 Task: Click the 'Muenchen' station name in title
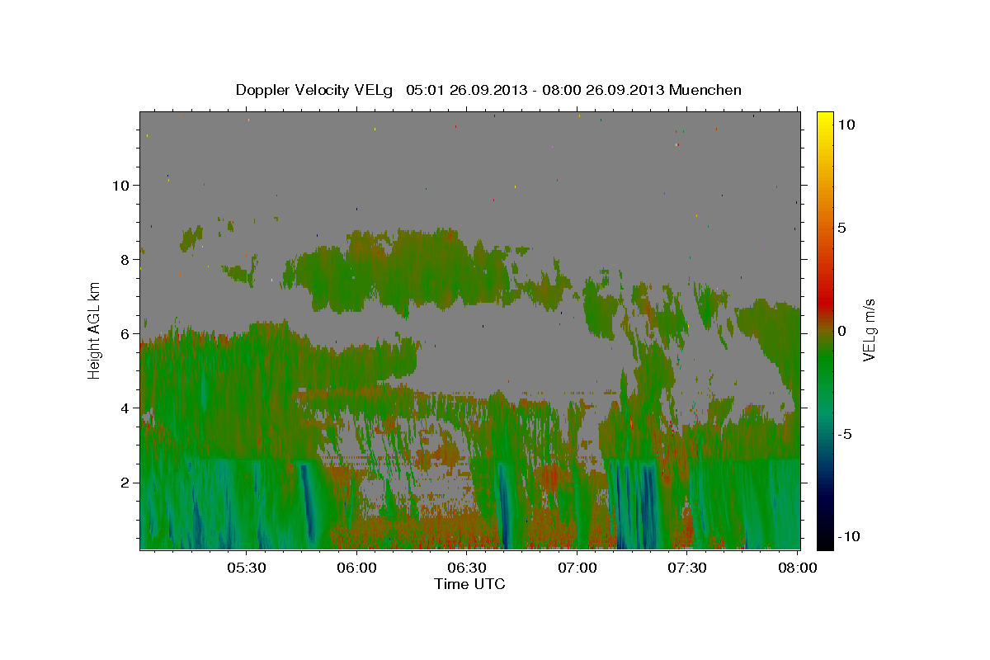click(706, 90)
